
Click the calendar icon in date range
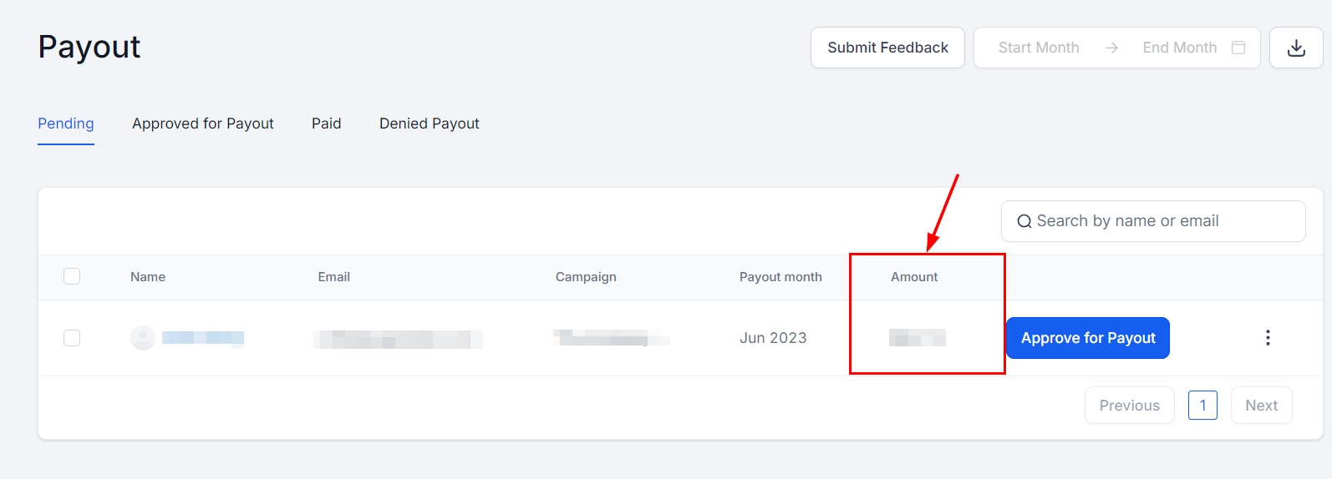(x=1238, y=48)
